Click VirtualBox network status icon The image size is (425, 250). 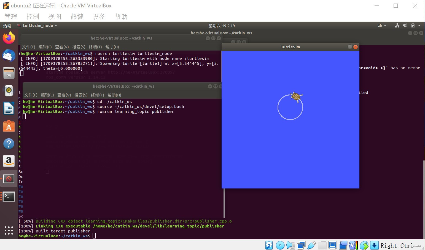[301, 245]
